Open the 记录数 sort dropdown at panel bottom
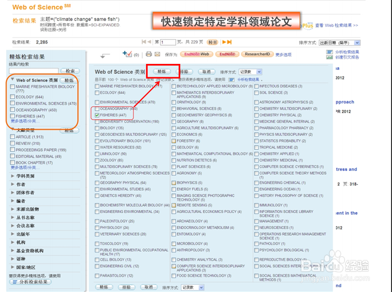 coord(192,288)
